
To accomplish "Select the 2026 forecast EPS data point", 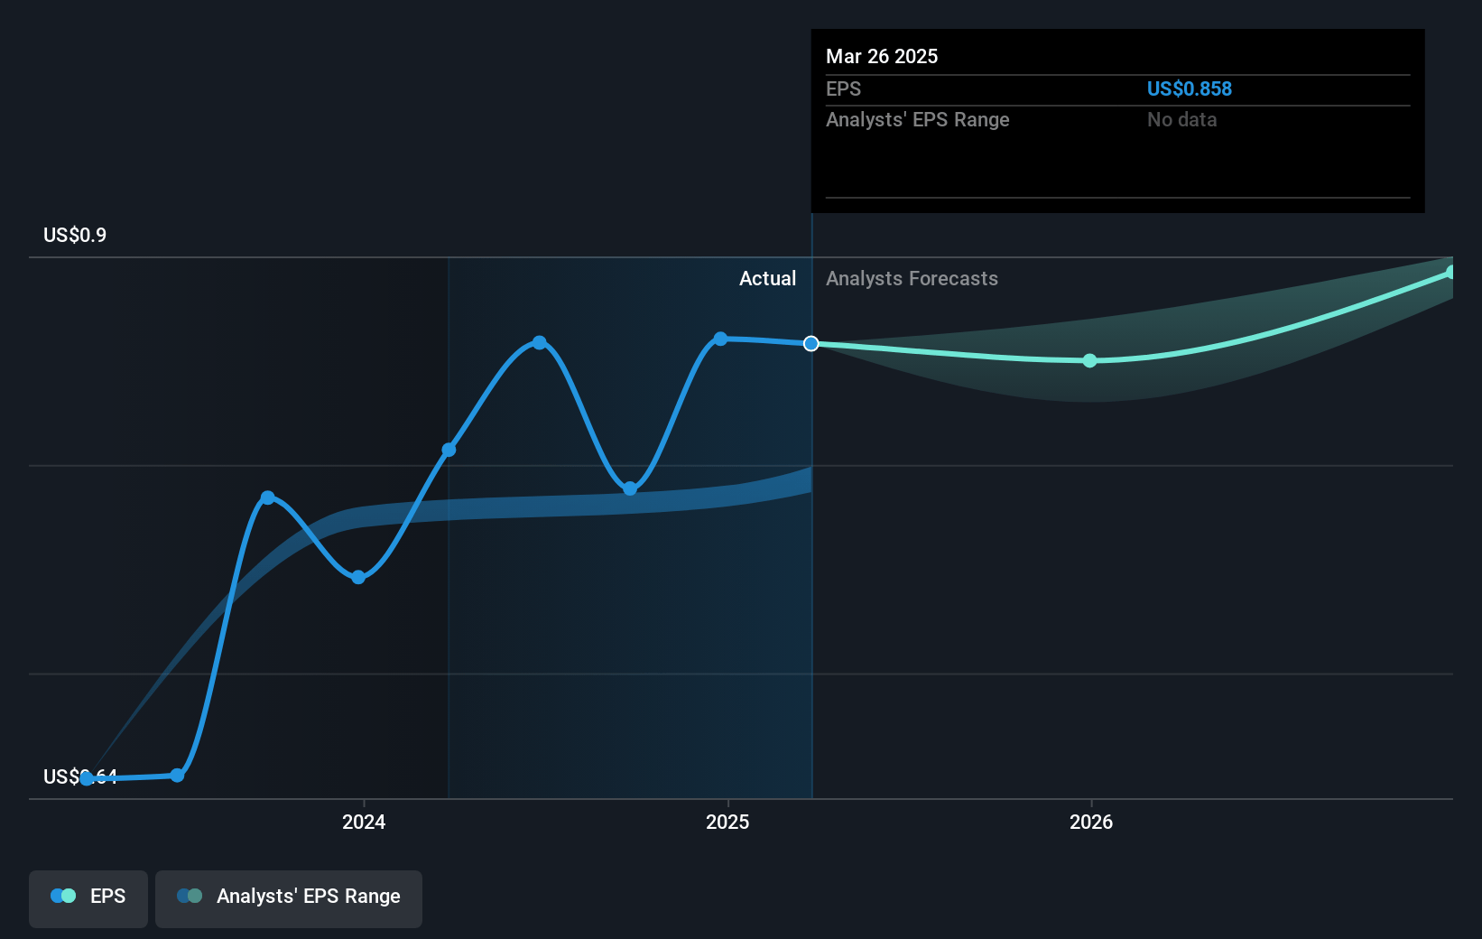I will (x=1089, y=360).
